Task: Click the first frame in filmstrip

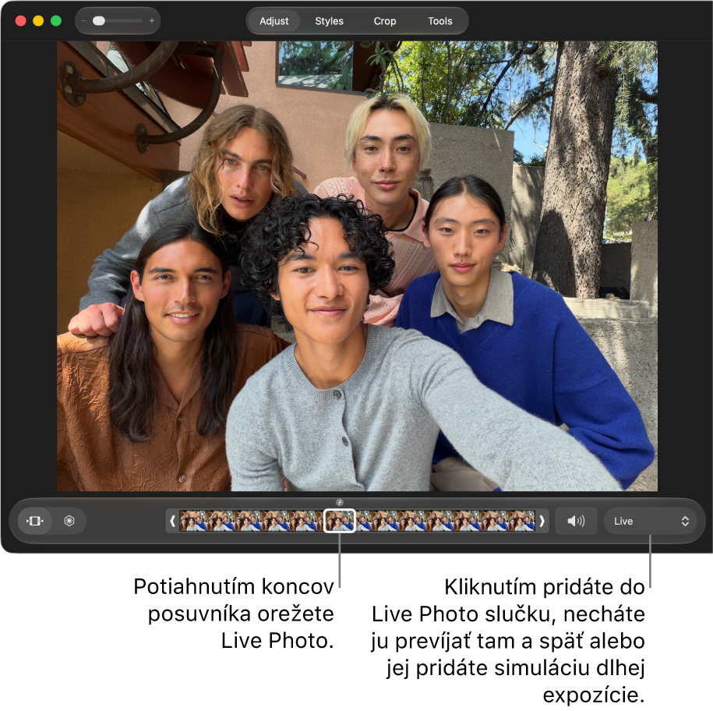Action: [x=193, y=521]
